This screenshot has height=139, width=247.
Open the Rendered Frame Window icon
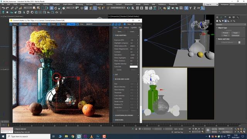point(169,8)
